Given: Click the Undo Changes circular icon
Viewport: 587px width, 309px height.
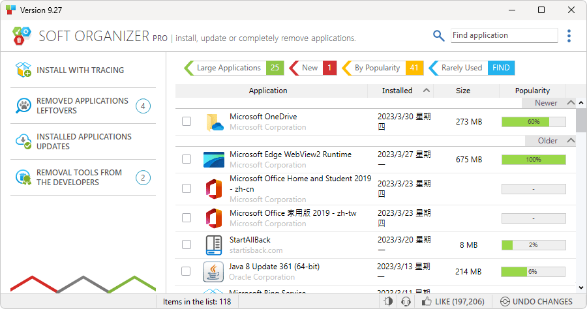Looking at the screenshot, I should pyautogui.click(x=505, y=302).
